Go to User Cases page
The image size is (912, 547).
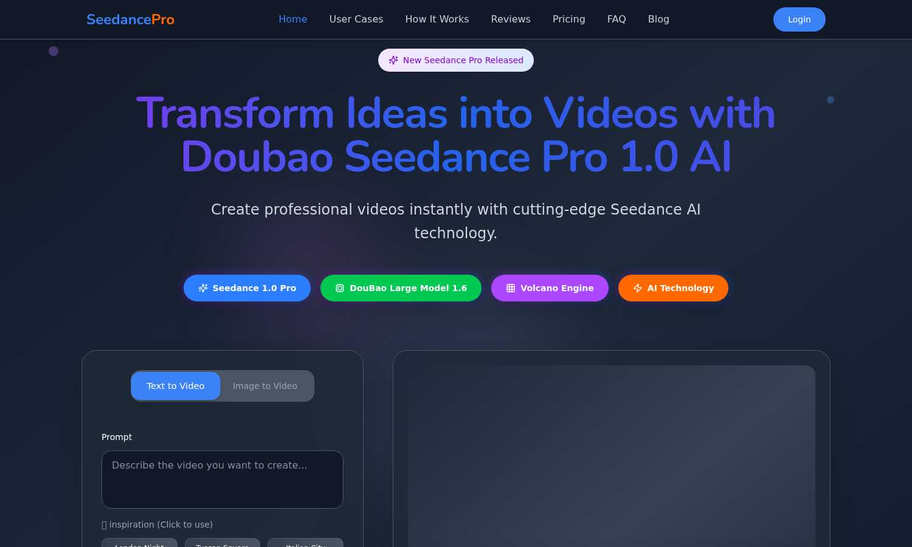point(356,19)
